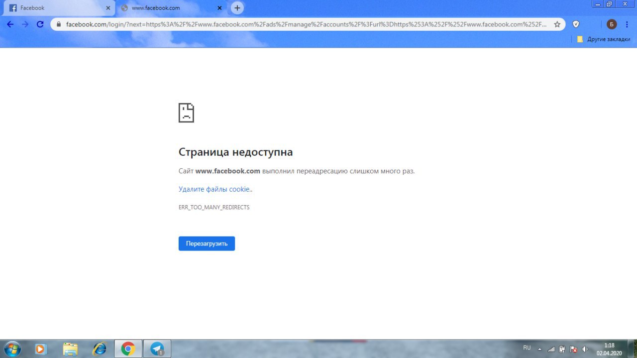Viewport: 637px width, 358px height.
Task: Bookmark this page with the star icon
Action: (x=557, y=24)
